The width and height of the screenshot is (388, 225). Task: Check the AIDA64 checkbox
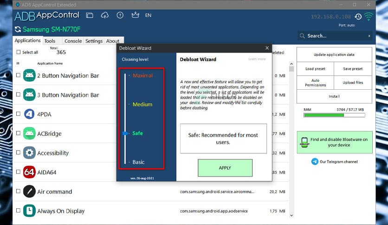point(18,172)
